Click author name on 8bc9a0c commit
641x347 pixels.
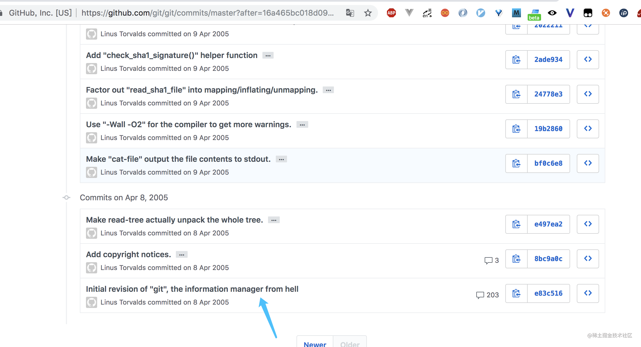click(x=123, y=268)
